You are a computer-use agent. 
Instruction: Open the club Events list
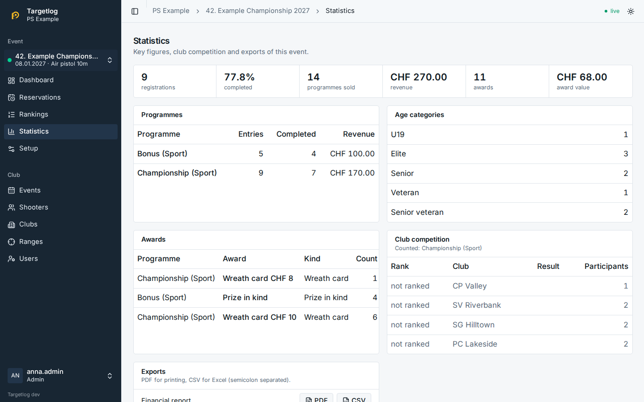click(61, 190)
